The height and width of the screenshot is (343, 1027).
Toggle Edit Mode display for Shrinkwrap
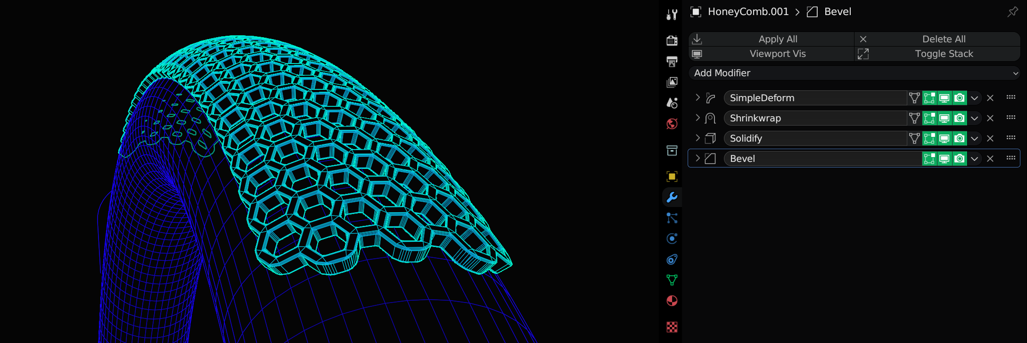929,118
